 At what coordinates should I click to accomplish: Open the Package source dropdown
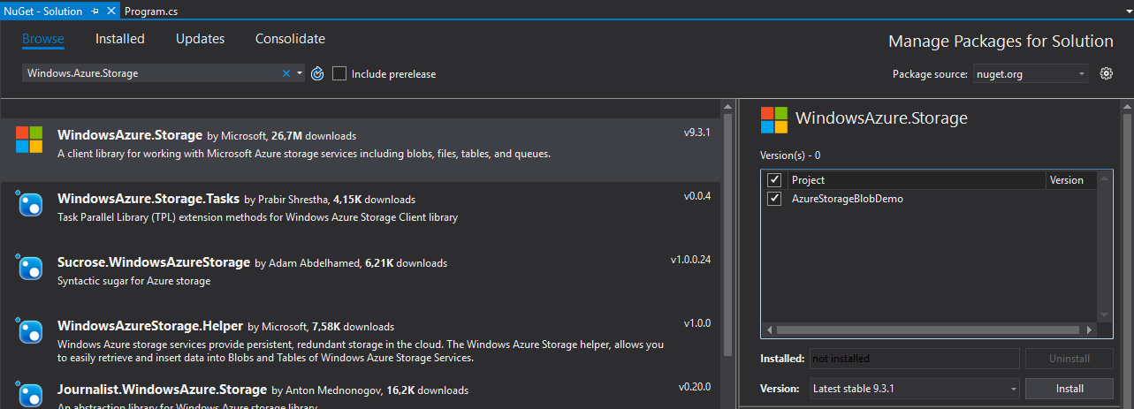(1031, 74)
